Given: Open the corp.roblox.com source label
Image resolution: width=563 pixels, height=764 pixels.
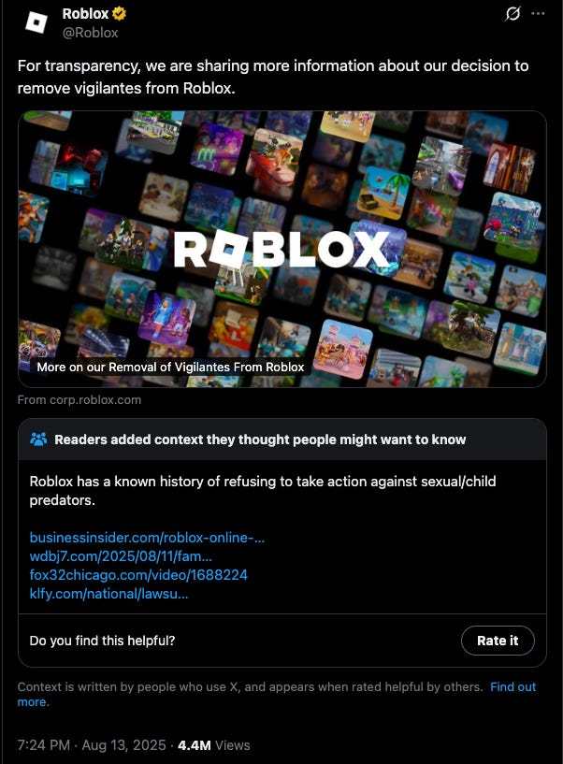Looking at the screenshot, I should click(79, 400).
